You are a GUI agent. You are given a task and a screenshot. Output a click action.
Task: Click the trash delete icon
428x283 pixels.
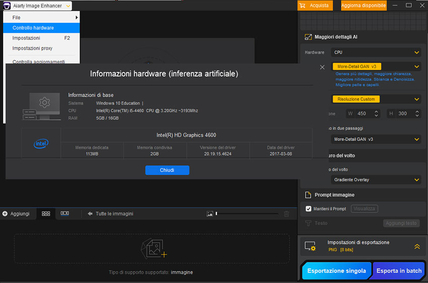coord(287,214)
